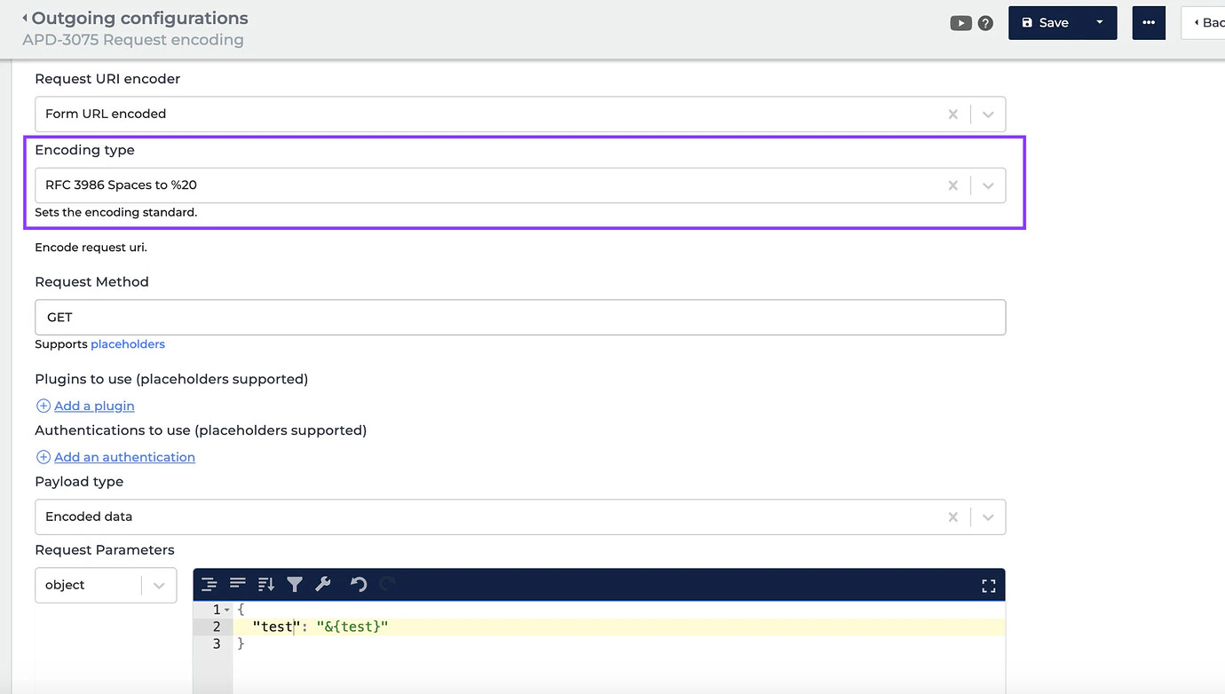Click the sort contents icon in editor toolbar
The width and height of the screenshot is (1225, 694).
265,584
